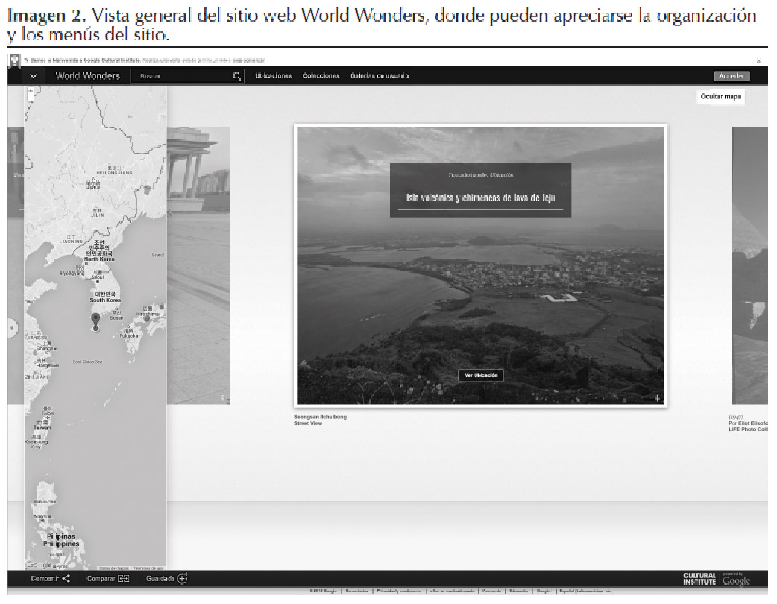Viewport: 777px width, 604px height.
Task: Zoom out on the map
Action: pyautogui.click(x=31, y=98)
